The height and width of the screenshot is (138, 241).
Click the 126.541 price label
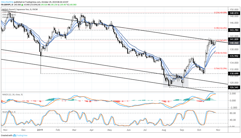[x=234, y=87]
